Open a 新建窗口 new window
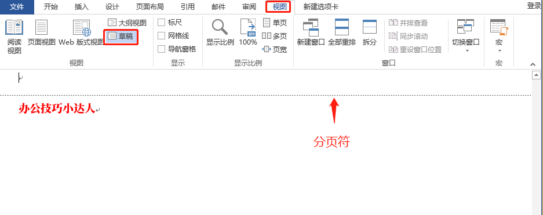543x215 pixels. (x=311, y=33)
